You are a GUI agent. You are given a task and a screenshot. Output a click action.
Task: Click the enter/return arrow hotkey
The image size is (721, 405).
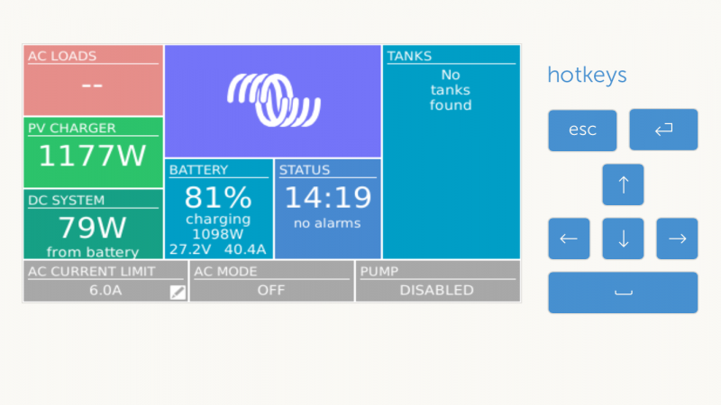point(663,130)
